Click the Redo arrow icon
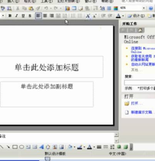155x161 pixels. coord(56,8)
